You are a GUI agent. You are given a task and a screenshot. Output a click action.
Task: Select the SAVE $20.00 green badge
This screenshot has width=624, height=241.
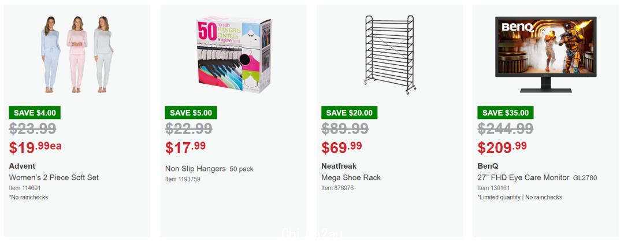pos(350,113)
